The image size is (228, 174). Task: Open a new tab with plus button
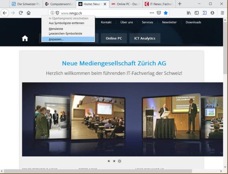coord(180,4)
